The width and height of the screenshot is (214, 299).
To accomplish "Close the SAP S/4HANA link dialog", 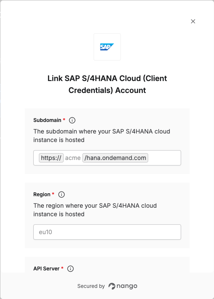I will click(193, 21).
